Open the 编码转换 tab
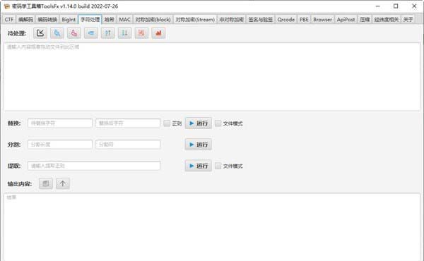 (x=47, y=20)
